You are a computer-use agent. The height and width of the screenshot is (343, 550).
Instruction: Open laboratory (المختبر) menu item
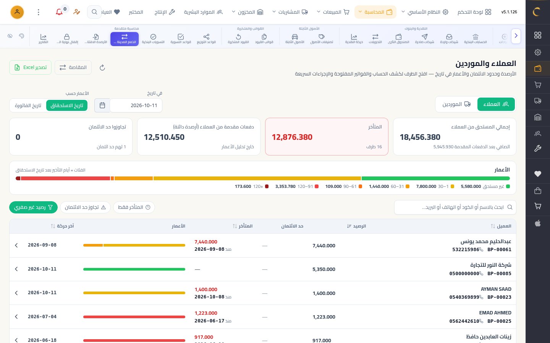(x=136, y=12)
